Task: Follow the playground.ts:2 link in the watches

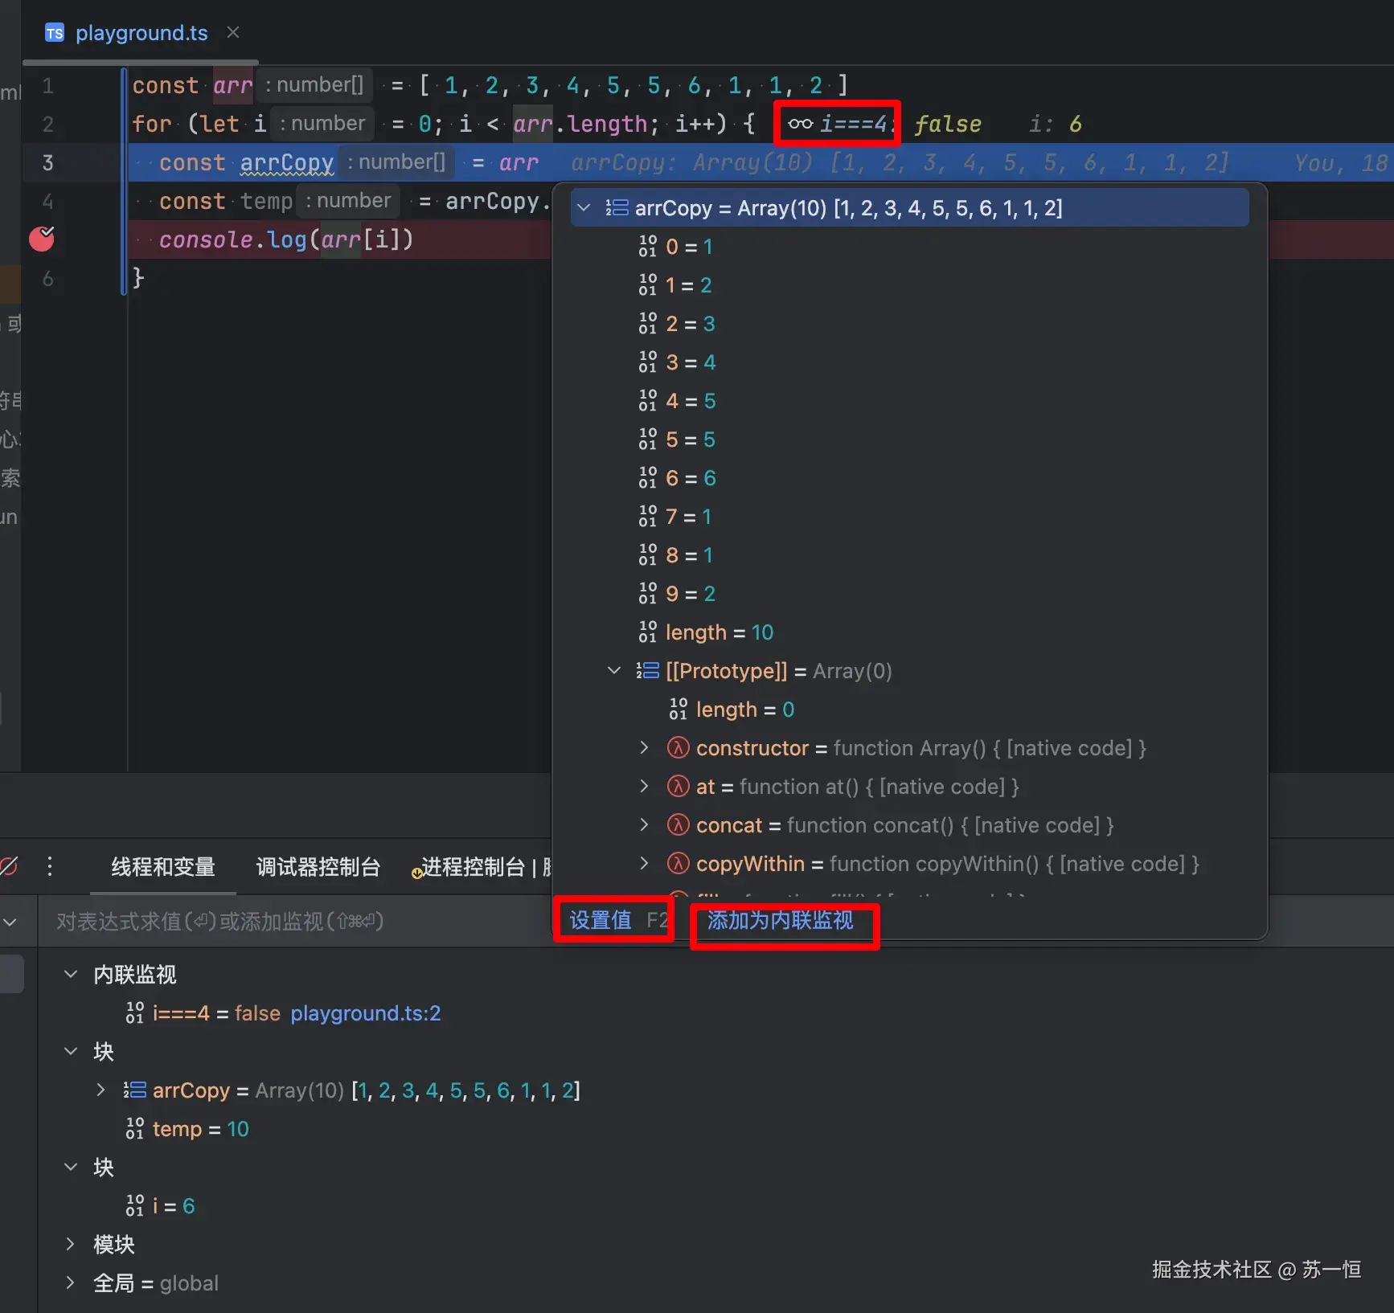Action: point(366,1013)
